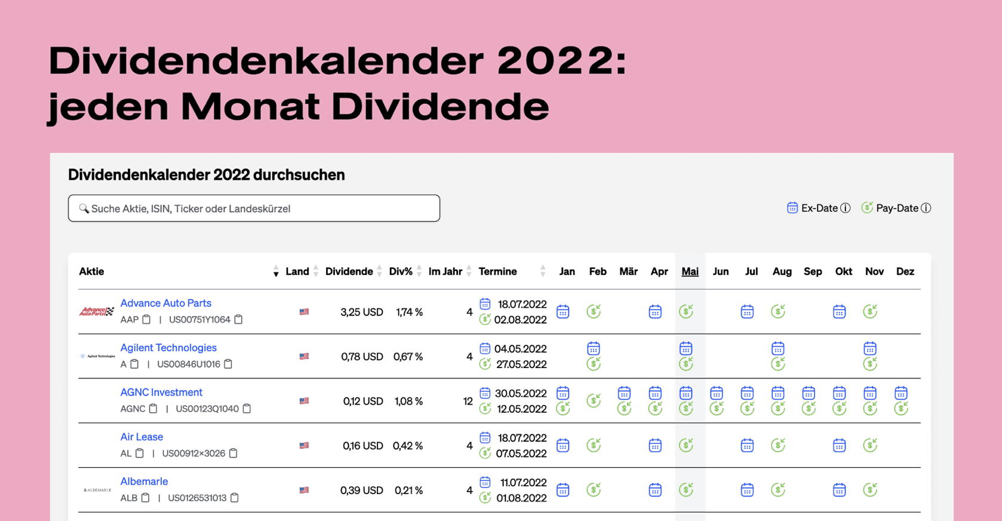Click US flag in AGNC Investment row
This screenshot has height=521, width=1002.
304,401
